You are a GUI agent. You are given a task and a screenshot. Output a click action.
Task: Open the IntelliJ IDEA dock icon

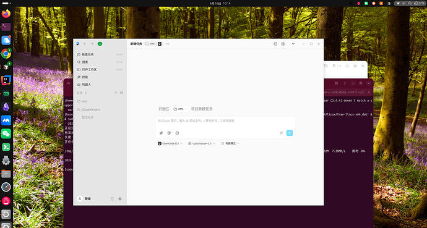click(x=6, y=80)
